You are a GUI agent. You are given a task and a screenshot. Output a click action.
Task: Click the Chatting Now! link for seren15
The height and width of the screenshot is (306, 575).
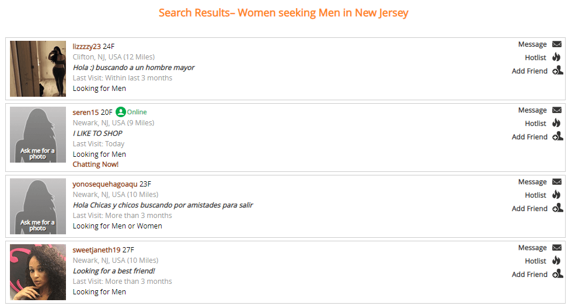coord(95,164)
